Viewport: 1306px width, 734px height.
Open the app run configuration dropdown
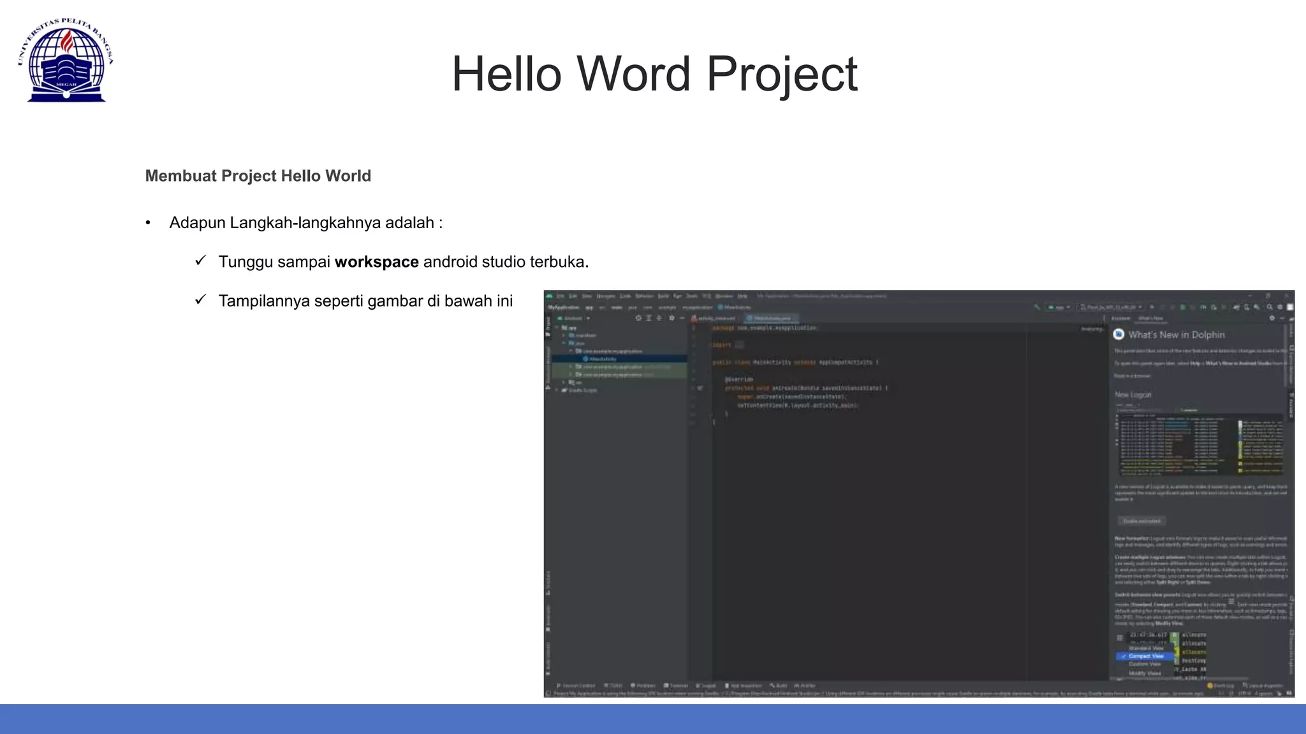(x=1059, y=307)
